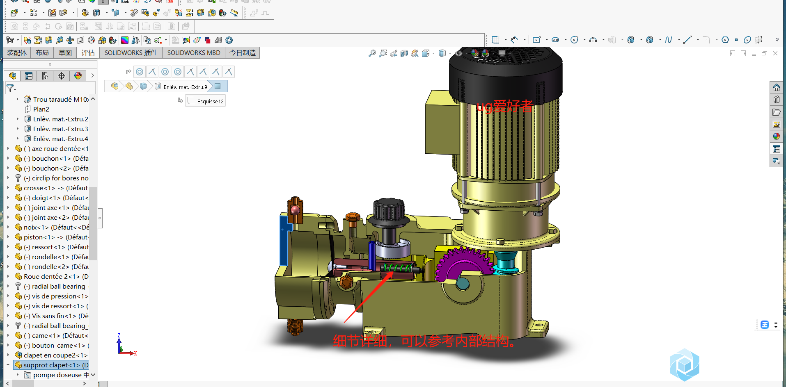The image size is (786, 387).
Task: Select clapet en coupe2<1> component
Action: pos(51,355)
